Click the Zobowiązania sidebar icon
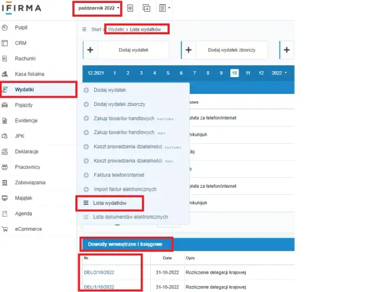This screenshot has width=377, height=292. tap(5, 182)
